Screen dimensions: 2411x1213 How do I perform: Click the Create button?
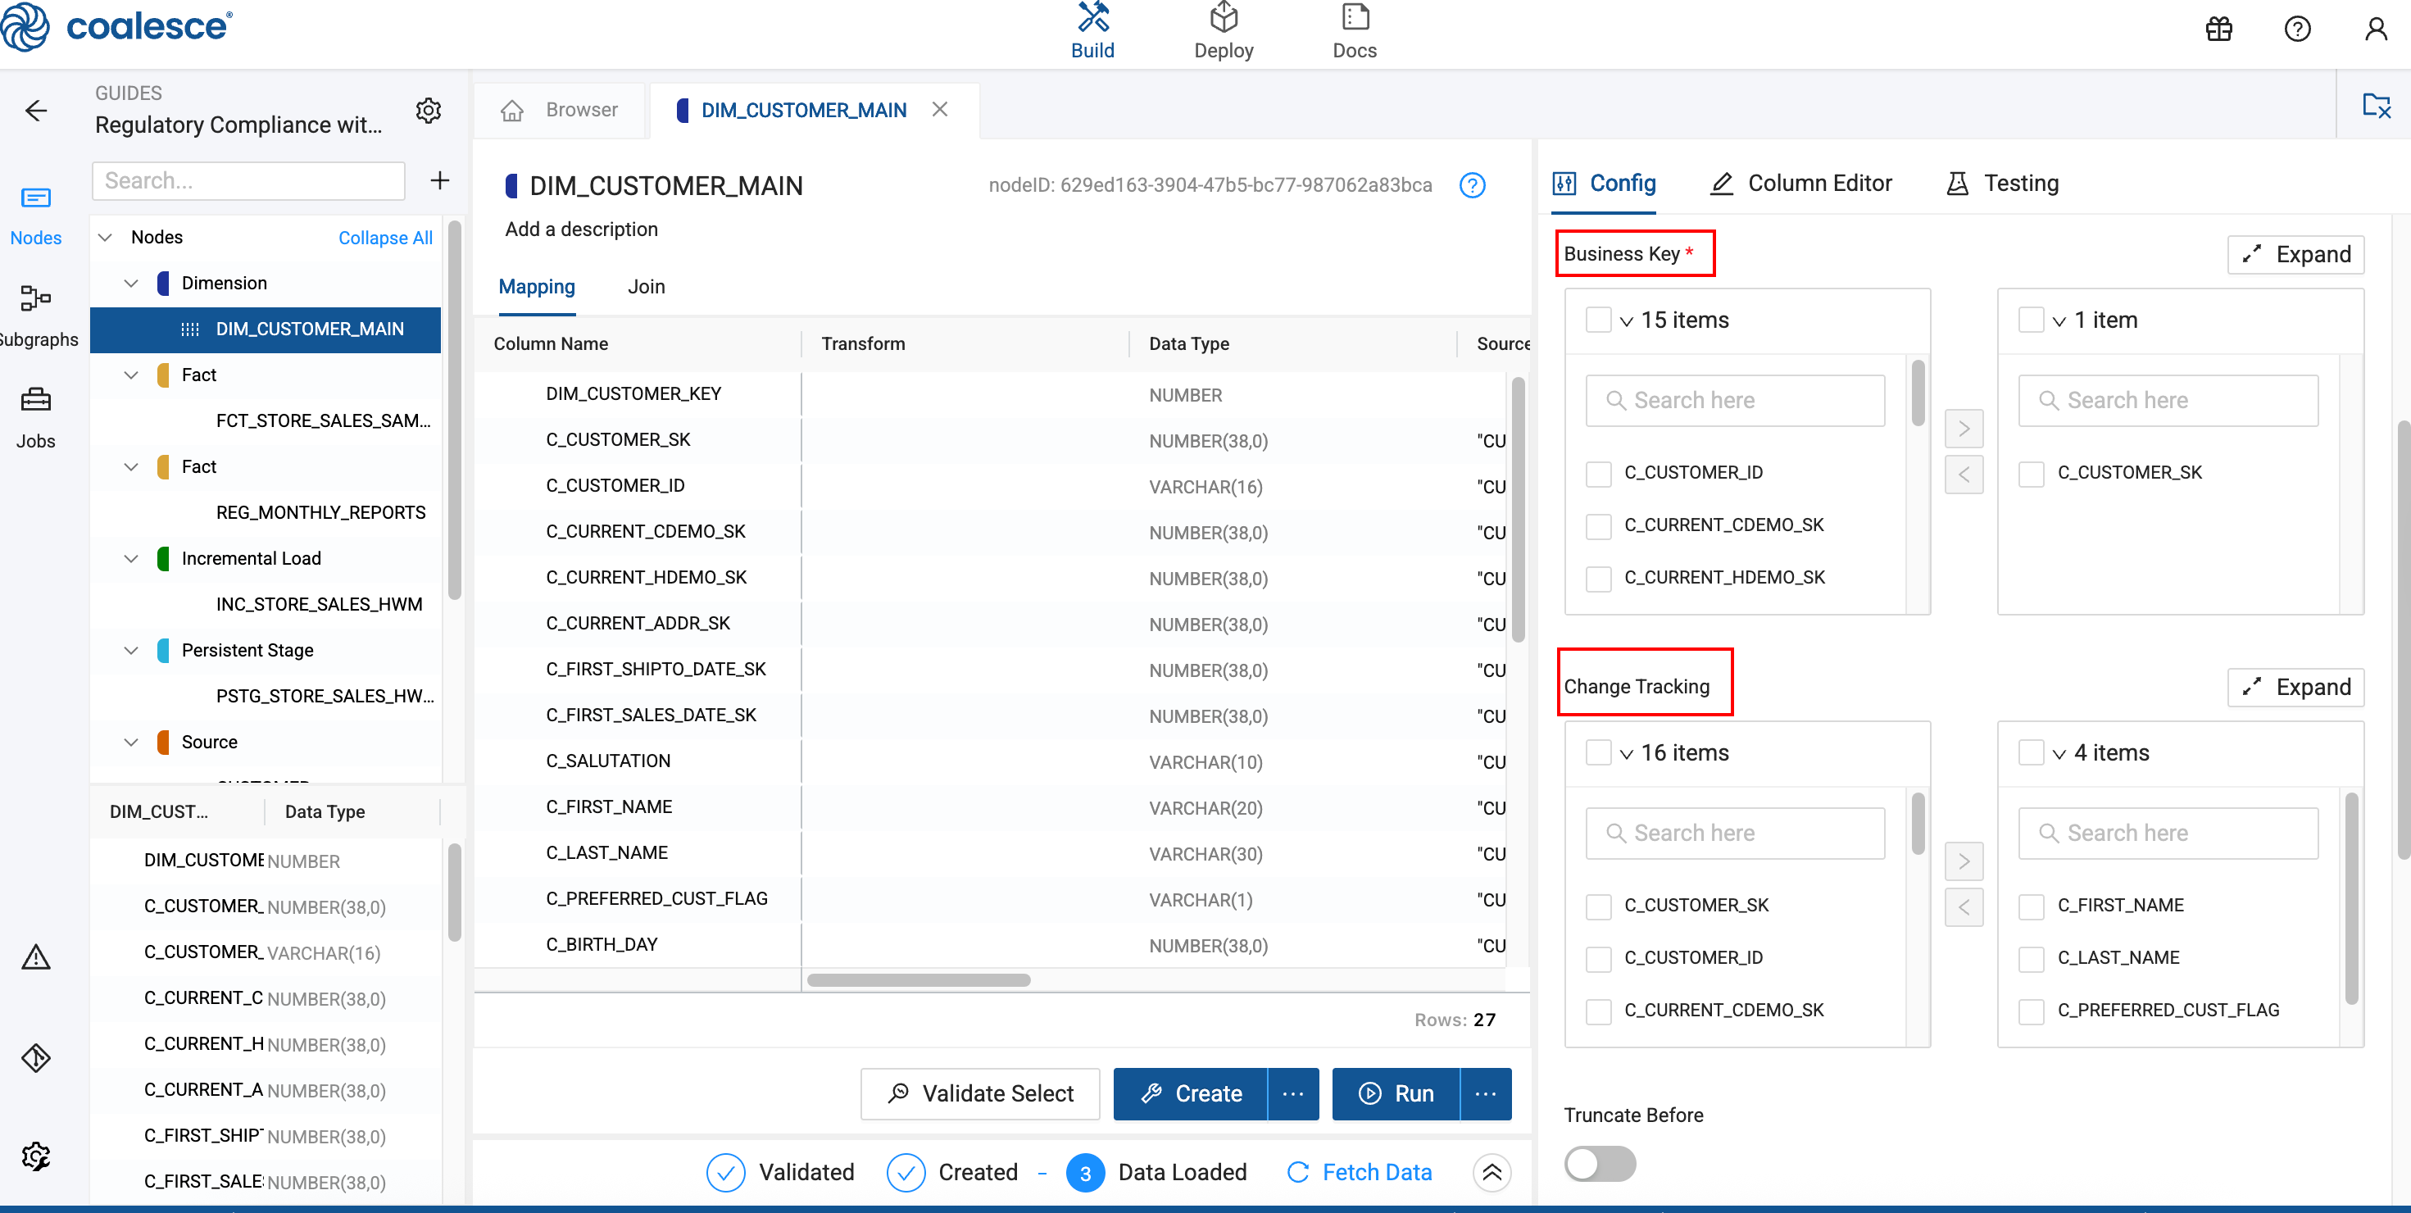[1191, 1093]
